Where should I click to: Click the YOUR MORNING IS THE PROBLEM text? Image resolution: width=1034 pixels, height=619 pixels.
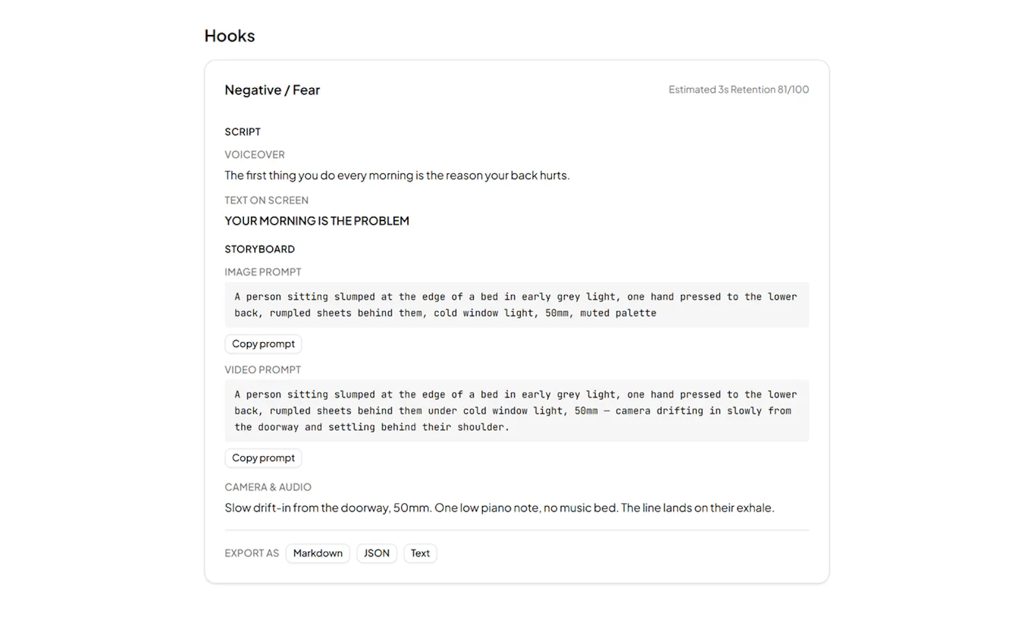tap(317, 221)
